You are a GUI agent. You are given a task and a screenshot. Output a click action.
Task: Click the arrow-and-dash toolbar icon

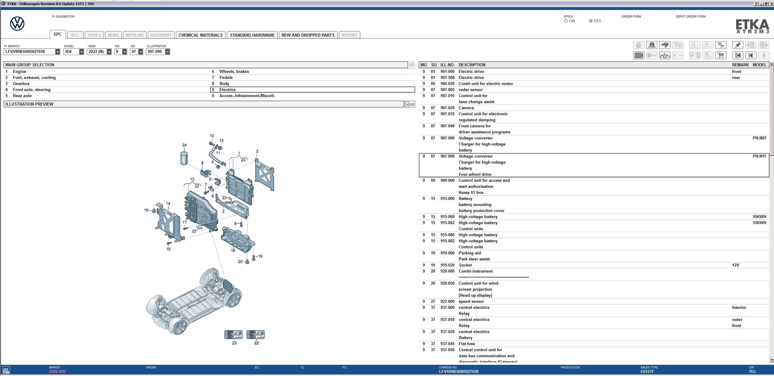coord(678,55)
